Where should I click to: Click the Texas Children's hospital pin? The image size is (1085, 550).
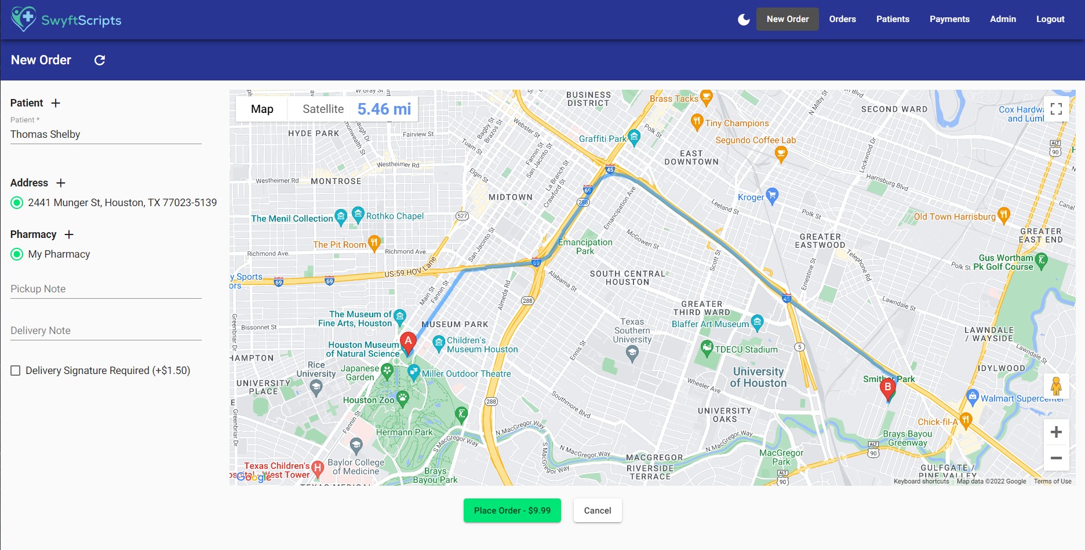pyautogui.click(x=317, y=468)
